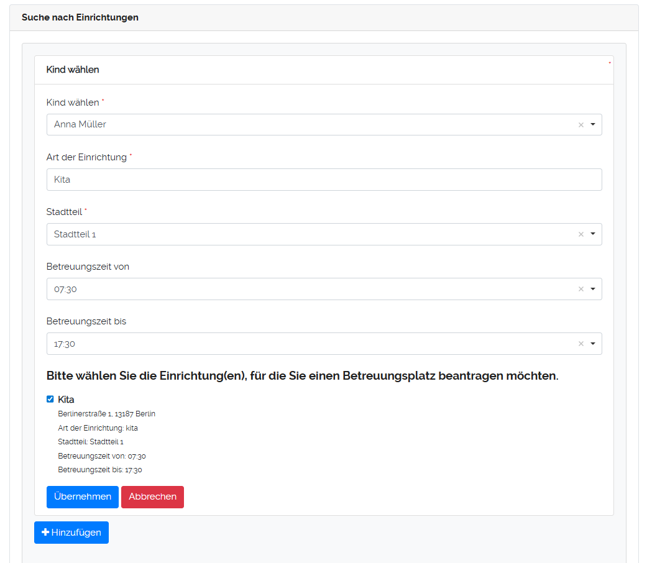Clear the 07:30 start time value
Screen dimensions: 647x563
point(581,289)
